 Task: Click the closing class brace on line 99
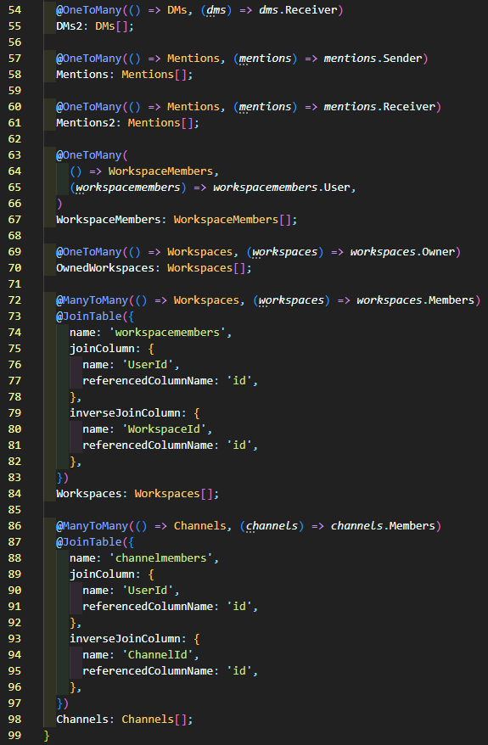coord(47,736)
